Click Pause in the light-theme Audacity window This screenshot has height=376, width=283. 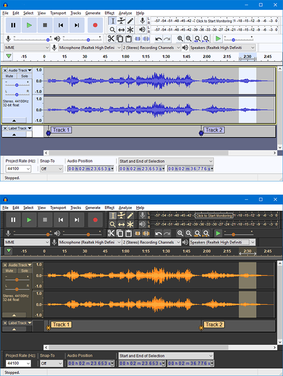[x=13, y=25]
